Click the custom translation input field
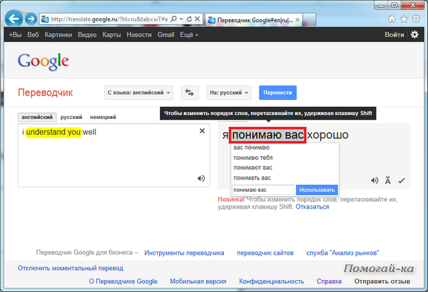Screen dimensions: 428x292 tap(263, 190)
